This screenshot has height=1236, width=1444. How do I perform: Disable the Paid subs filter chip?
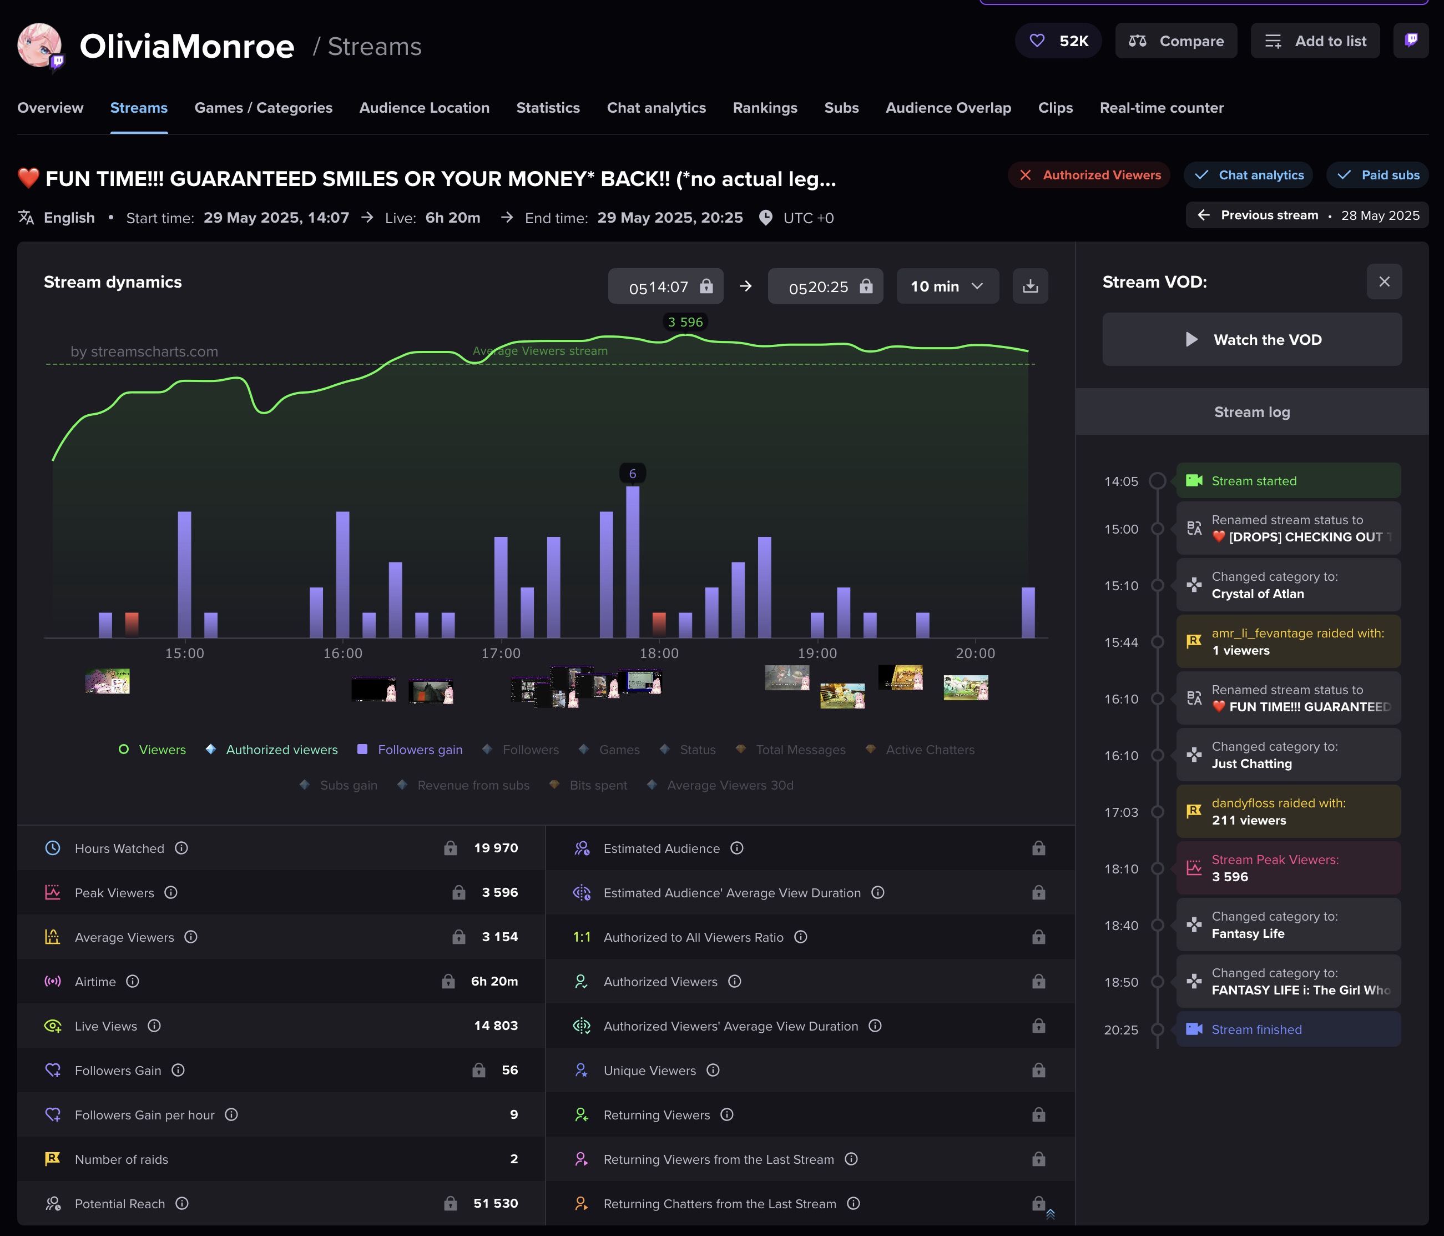coord(1377,175)
